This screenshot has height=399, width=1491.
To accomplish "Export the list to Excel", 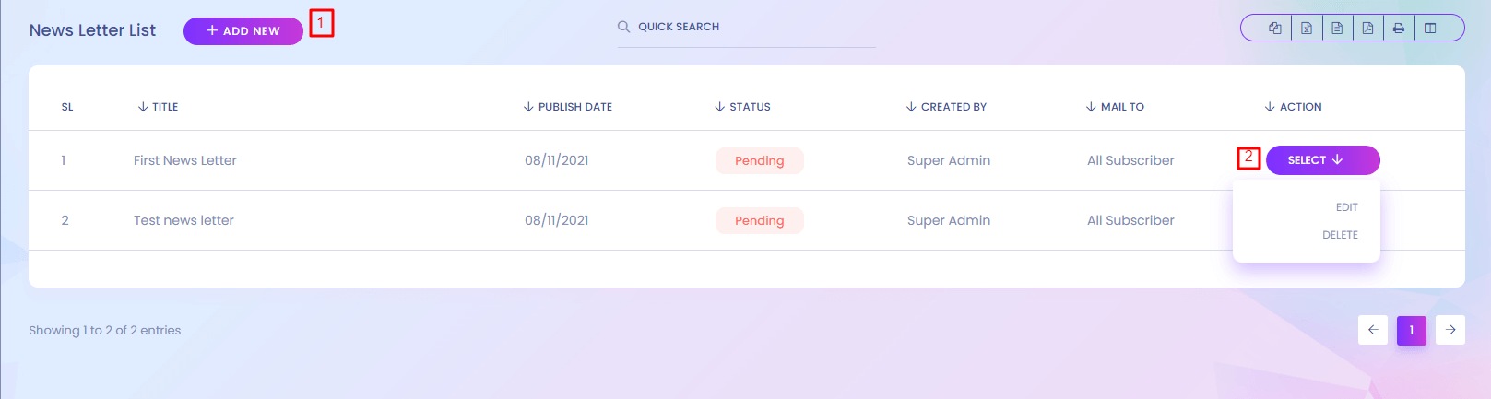I will click(1307, 28).
